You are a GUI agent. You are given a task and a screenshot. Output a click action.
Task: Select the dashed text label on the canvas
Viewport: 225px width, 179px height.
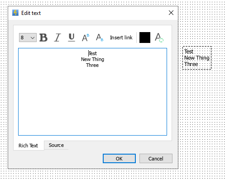coord(197,58)
